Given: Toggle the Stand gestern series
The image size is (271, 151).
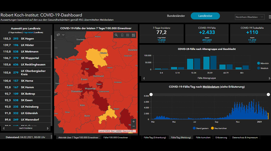Looking at the screenshot, I should tap(201, 128).
